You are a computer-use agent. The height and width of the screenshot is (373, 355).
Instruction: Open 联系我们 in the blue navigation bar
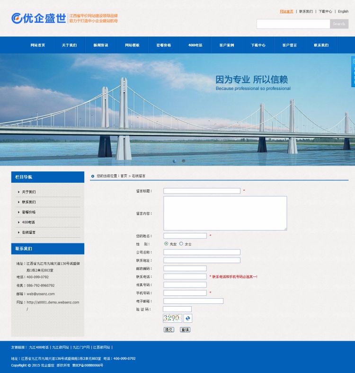[321, 45]
